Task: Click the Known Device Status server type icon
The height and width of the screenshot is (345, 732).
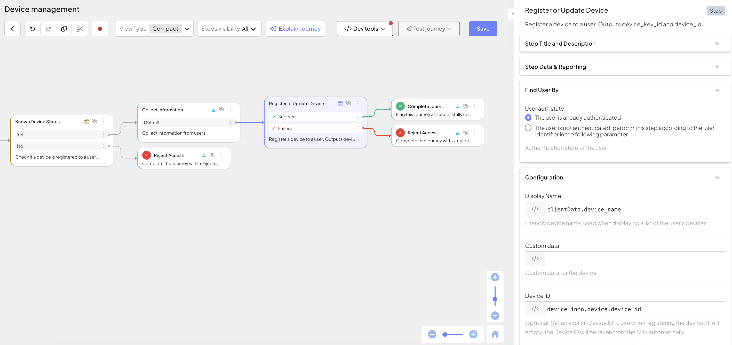Action: pyautogui.click(x=86, y=121)
